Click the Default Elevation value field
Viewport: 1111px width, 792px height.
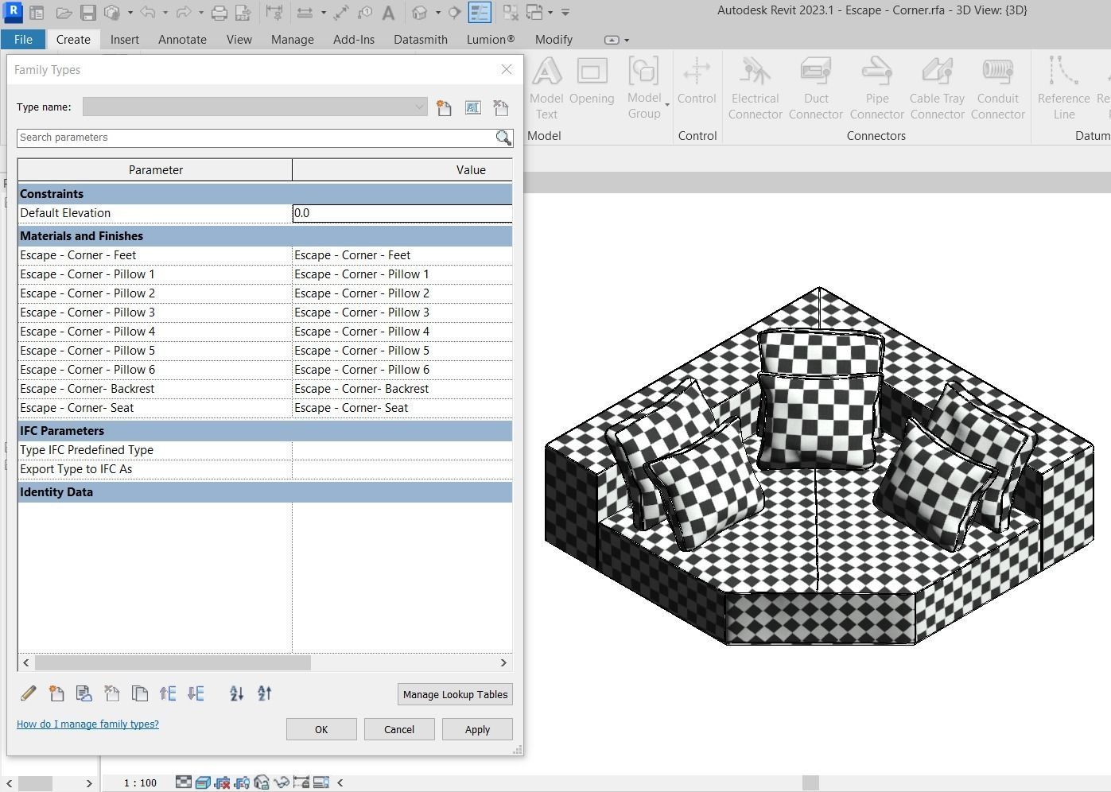coord(402,213)
